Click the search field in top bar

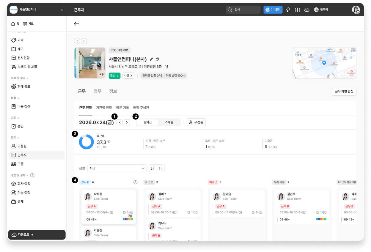(x=243, y=10)
